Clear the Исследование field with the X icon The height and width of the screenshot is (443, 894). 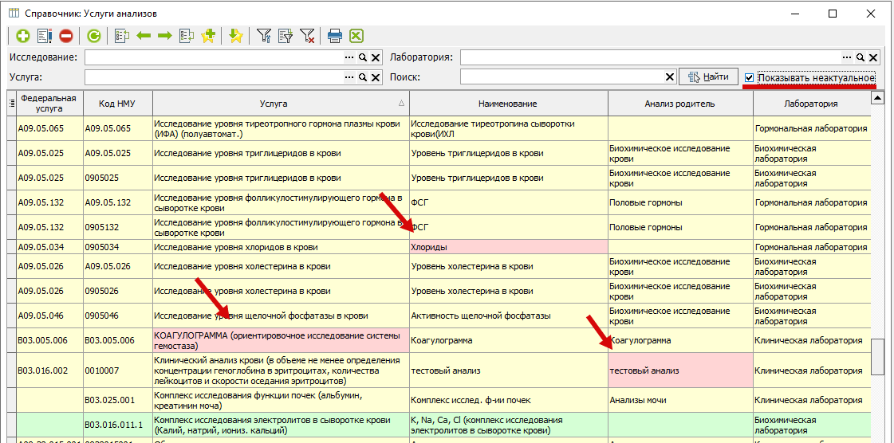pos(375,57)
